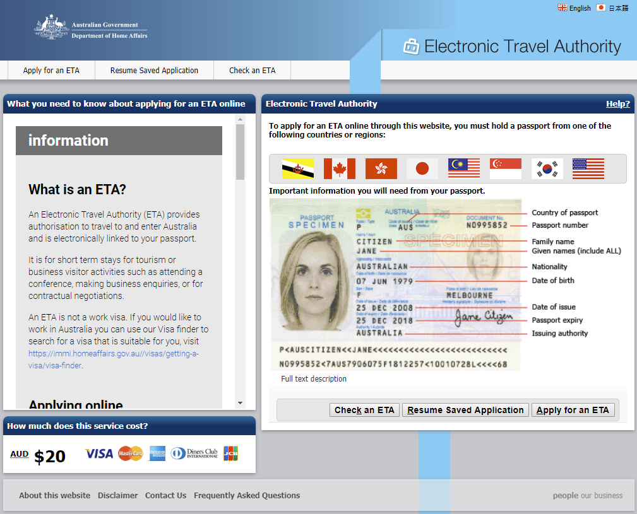Click the MasterCard payment logo
This screenshot has width=637, height=514.
coord(131,453)
